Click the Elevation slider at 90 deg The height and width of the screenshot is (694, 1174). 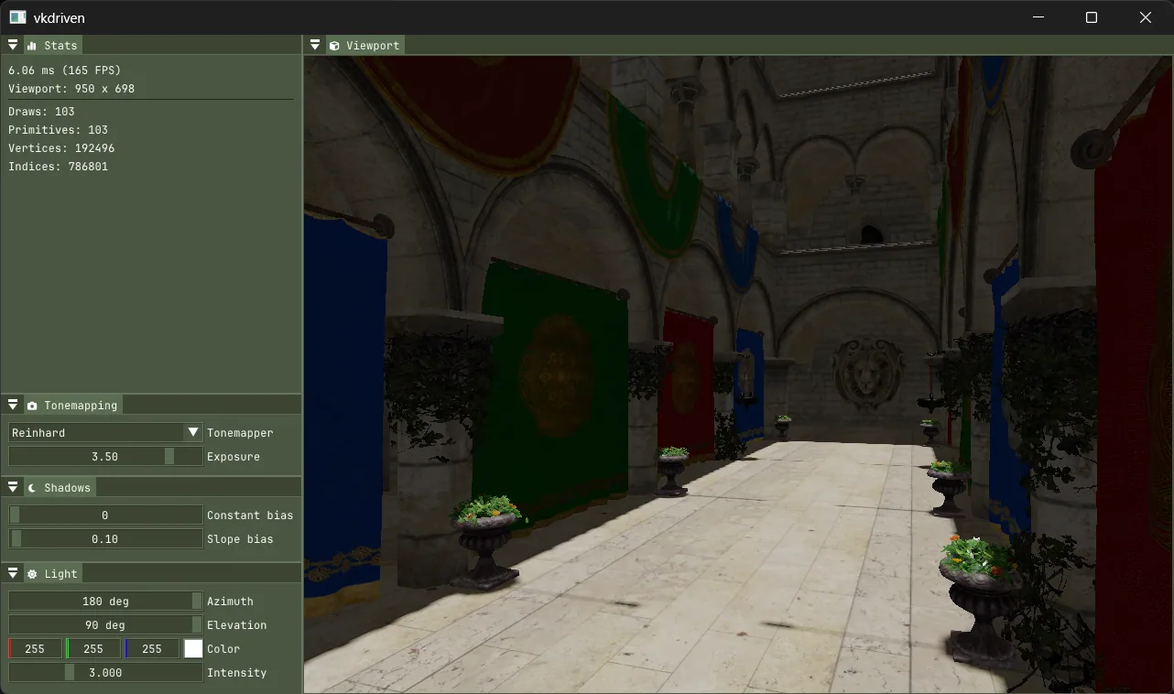click(x=105, y=624)
